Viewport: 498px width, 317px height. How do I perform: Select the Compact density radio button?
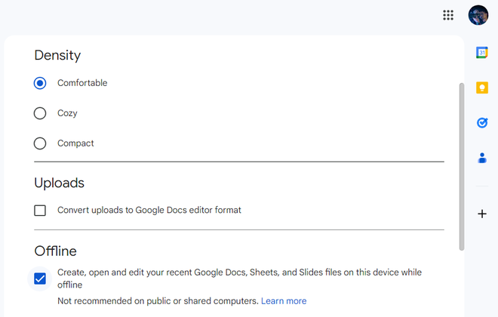(x=40, y=143)
